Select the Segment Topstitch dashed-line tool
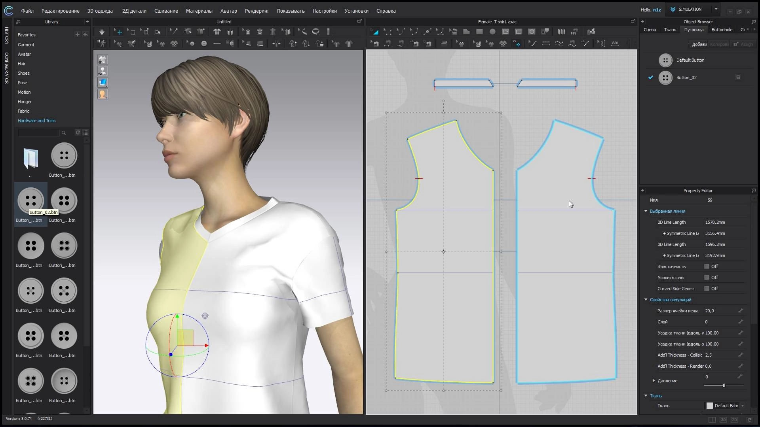The width and height of the screenshot is (760, 427). point(546,43)
